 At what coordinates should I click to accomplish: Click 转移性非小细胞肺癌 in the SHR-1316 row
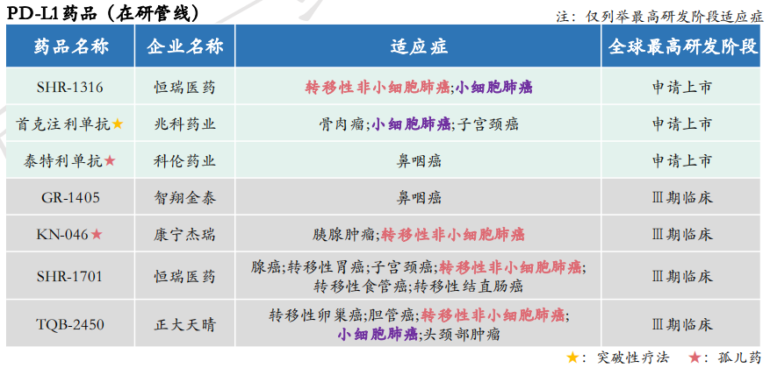click(378, 88)
